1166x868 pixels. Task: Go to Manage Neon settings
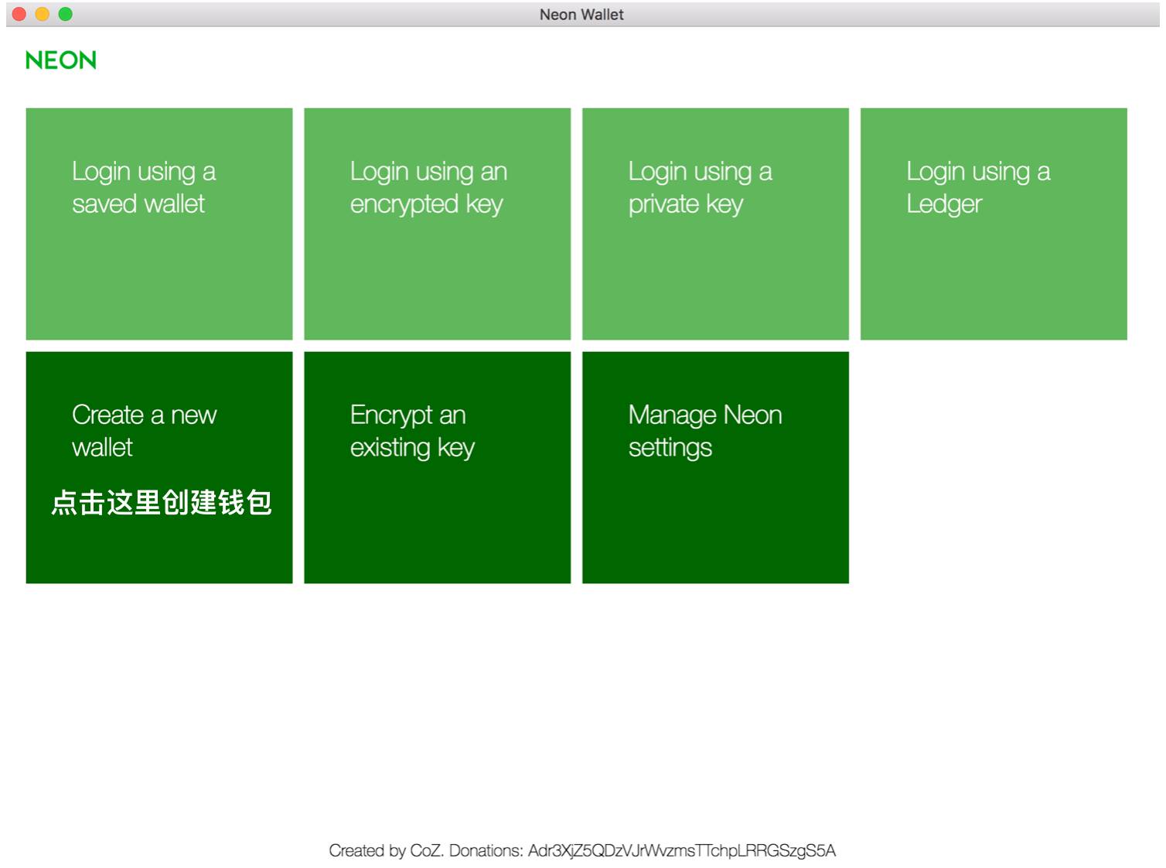(715, 467)
